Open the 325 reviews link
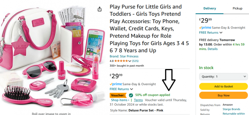This screenshot has height=115, width=249. [x=135, y=61]
